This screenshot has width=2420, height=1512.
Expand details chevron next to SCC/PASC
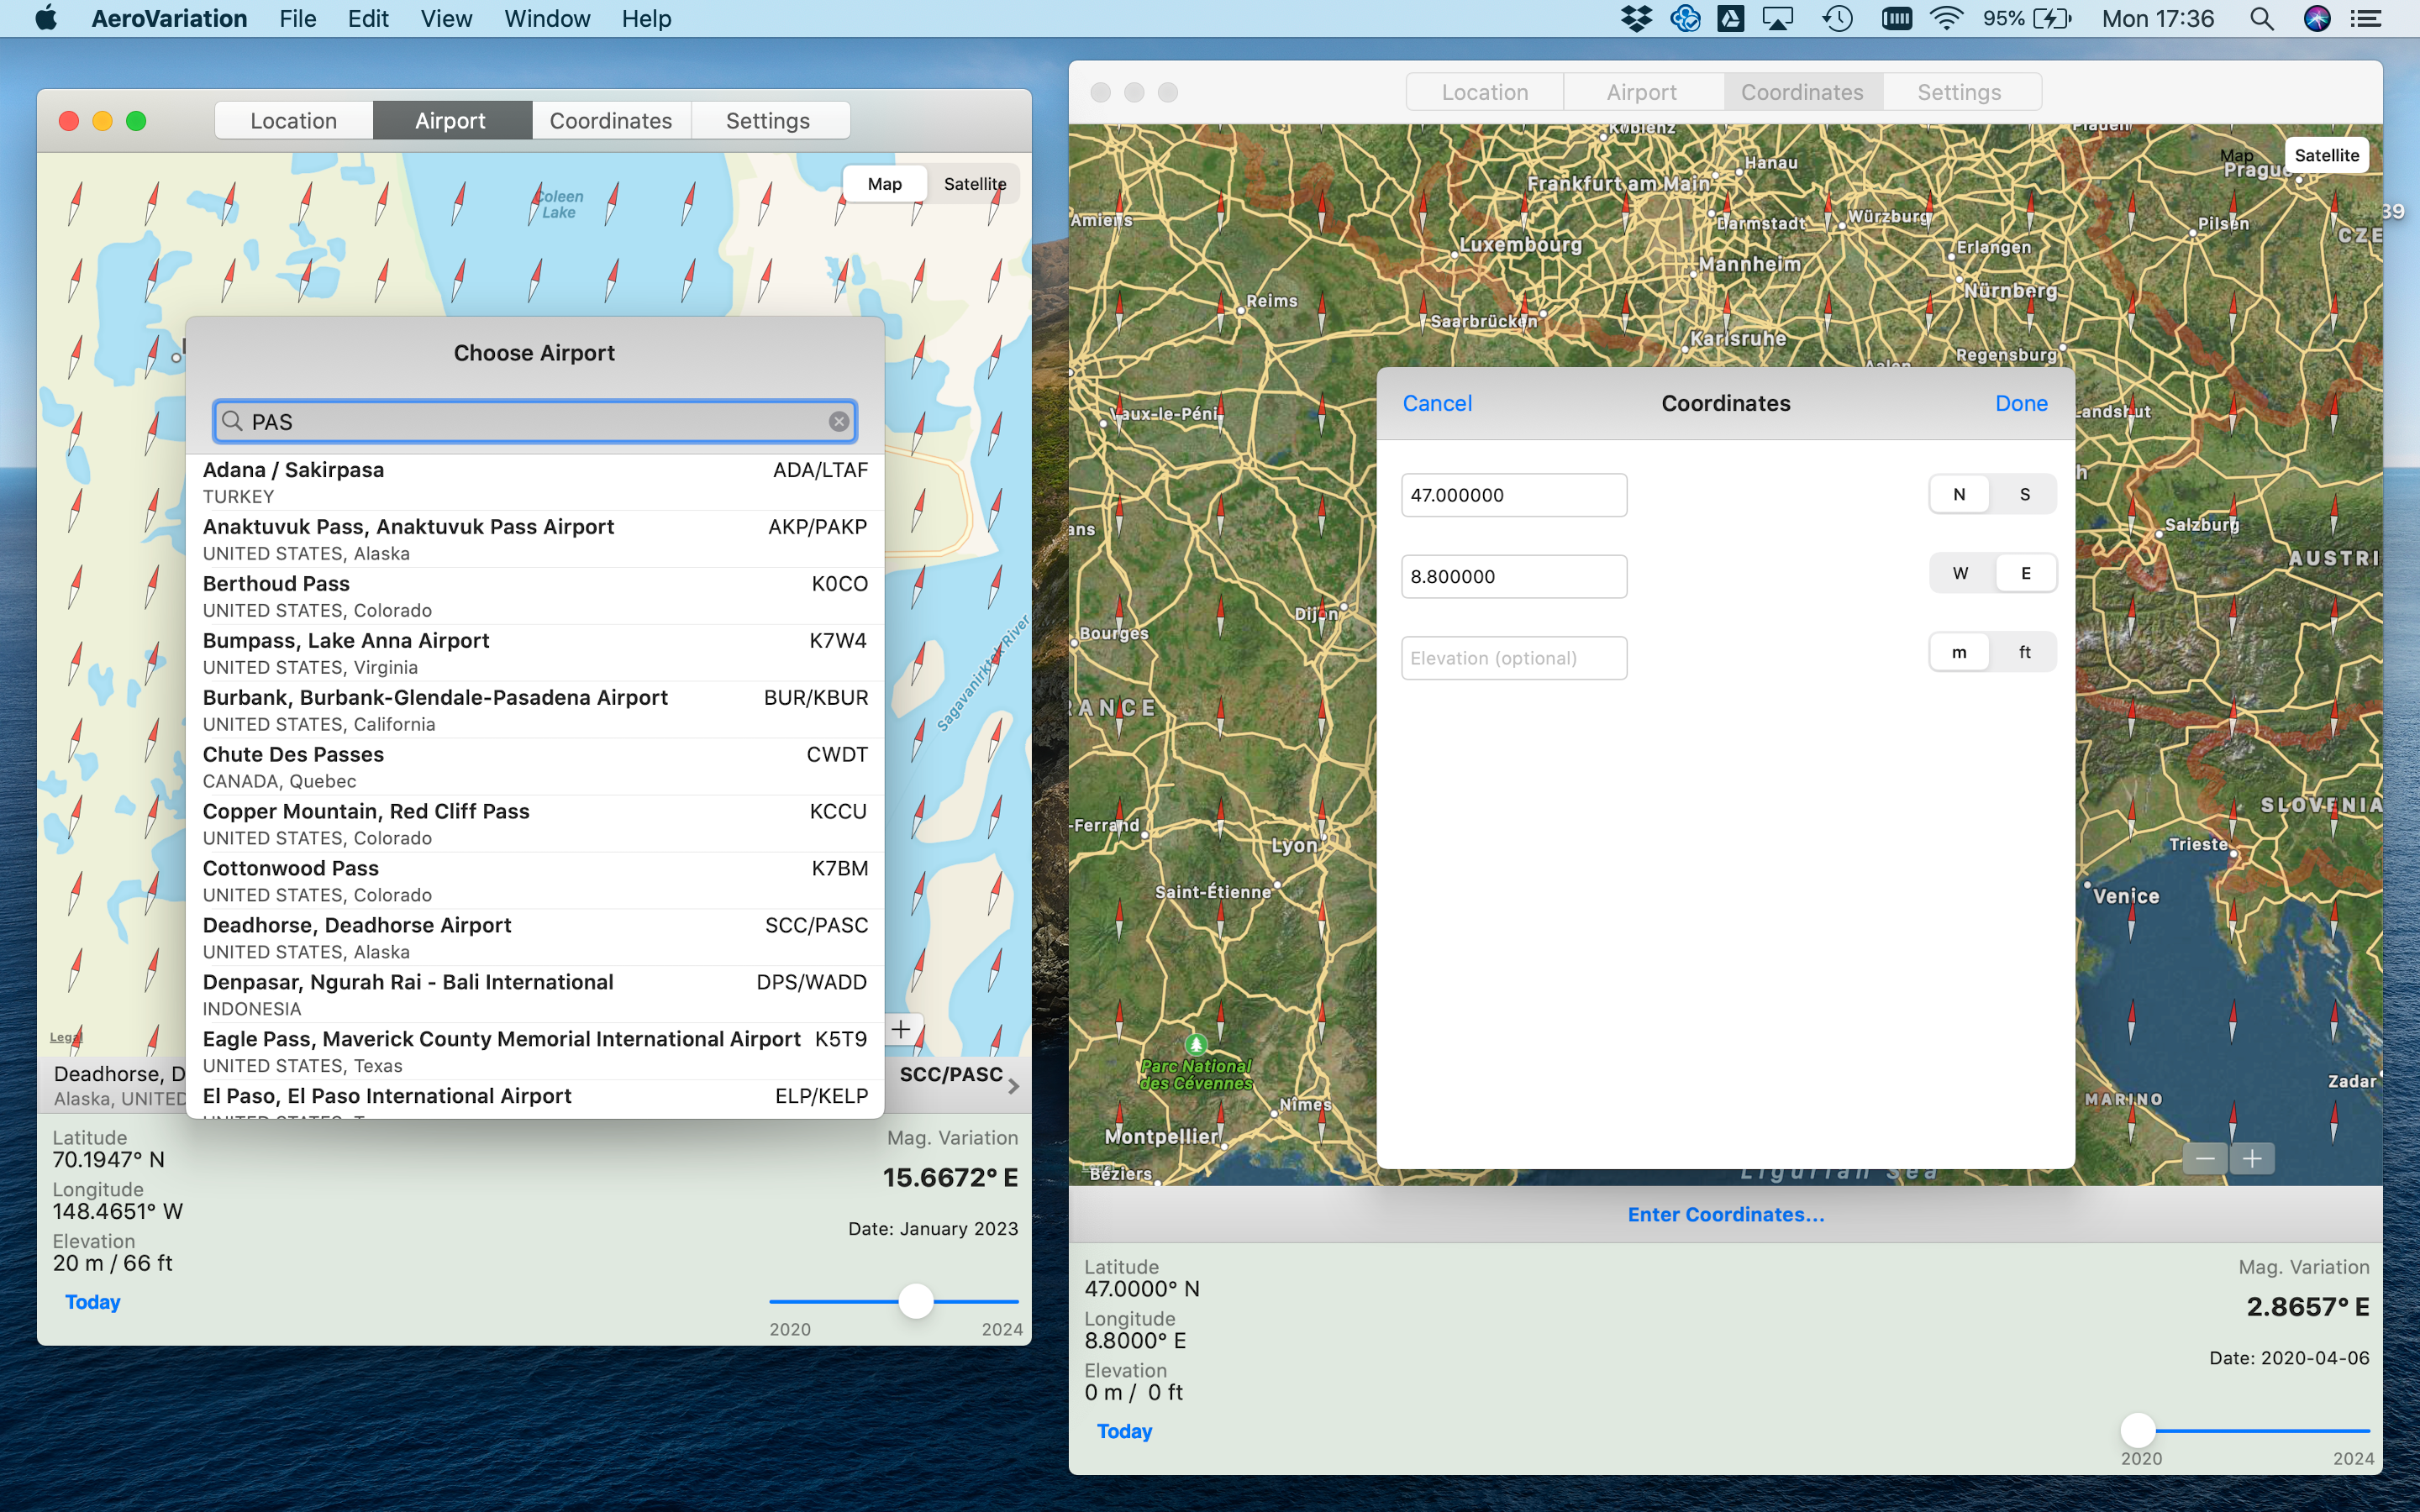pos(1014,1086)
